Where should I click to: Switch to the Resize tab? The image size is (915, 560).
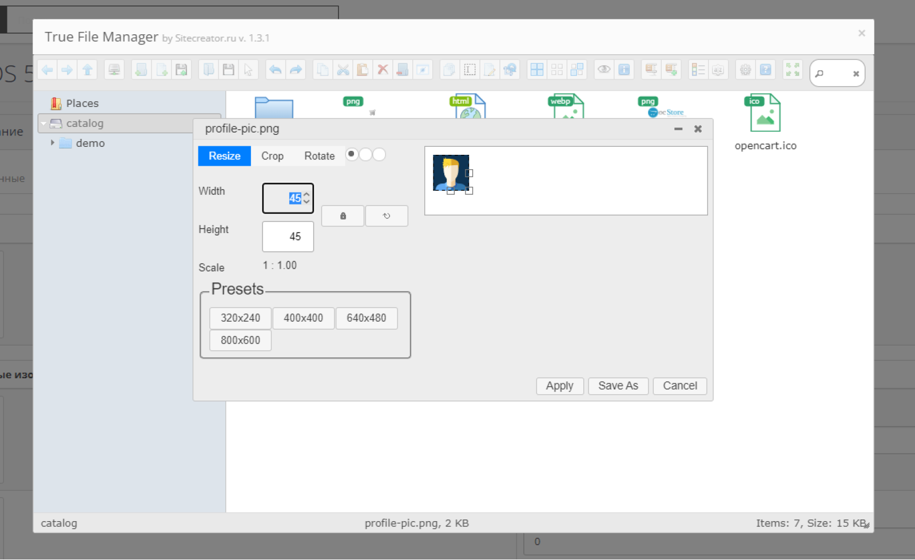pyautogui.click(x=224, y=156)
